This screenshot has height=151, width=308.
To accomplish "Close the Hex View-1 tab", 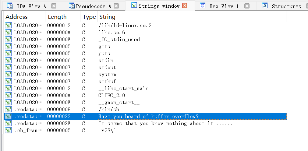I will click(x=247, y=6).
